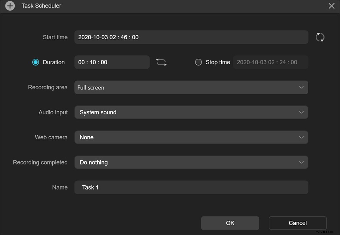
Task: Select the Stop time radio button
Action: 198,62
